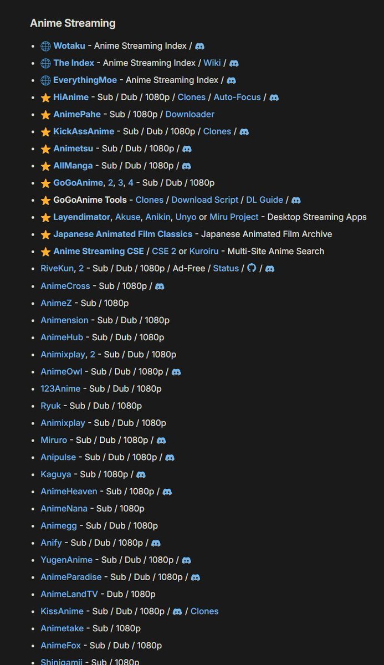Open KissAnime Discord icon

click(177, 612)
